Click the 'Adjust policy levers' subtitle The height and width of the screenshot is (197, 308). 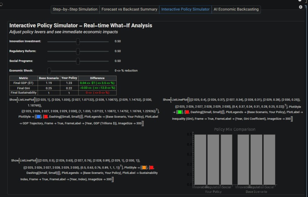click(x=64, y=32)
